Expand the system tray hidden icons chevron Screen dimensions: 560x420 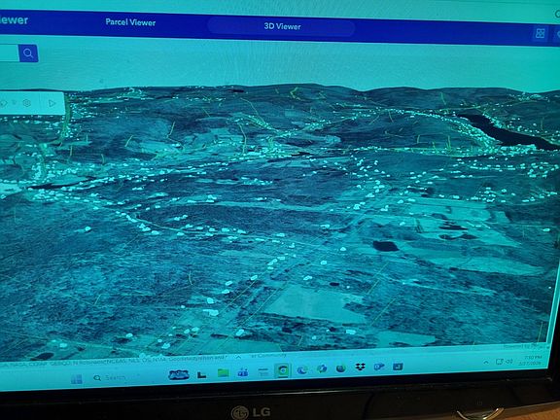(x=486, y=363)
